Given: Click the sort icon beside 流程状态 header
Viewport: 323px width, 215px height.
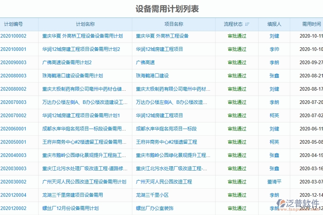Looking at the screenshot, I should 247,24.
